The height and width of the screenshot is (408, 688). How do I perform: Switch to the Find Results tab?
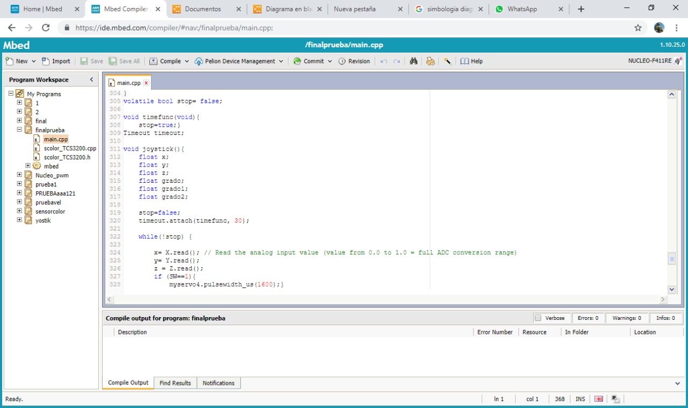click(x=175, y=383)
